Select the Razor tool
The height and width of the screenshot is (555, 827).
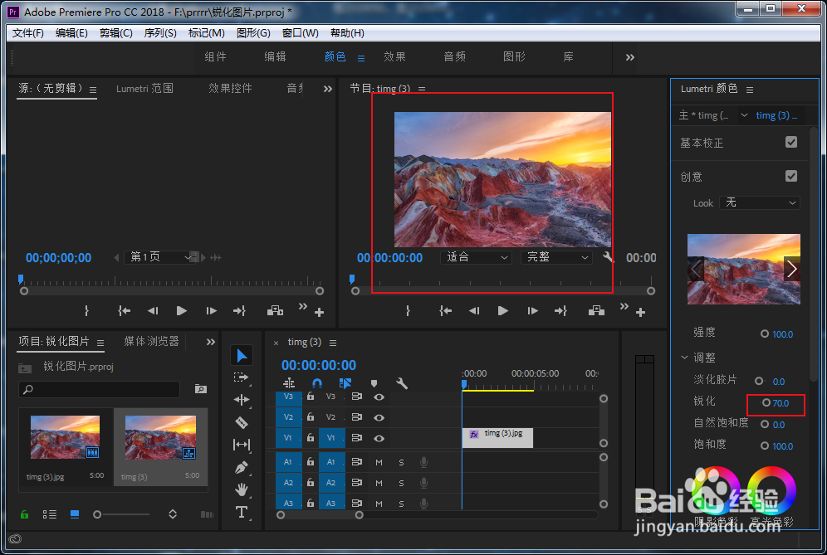(x=242, y=422)
